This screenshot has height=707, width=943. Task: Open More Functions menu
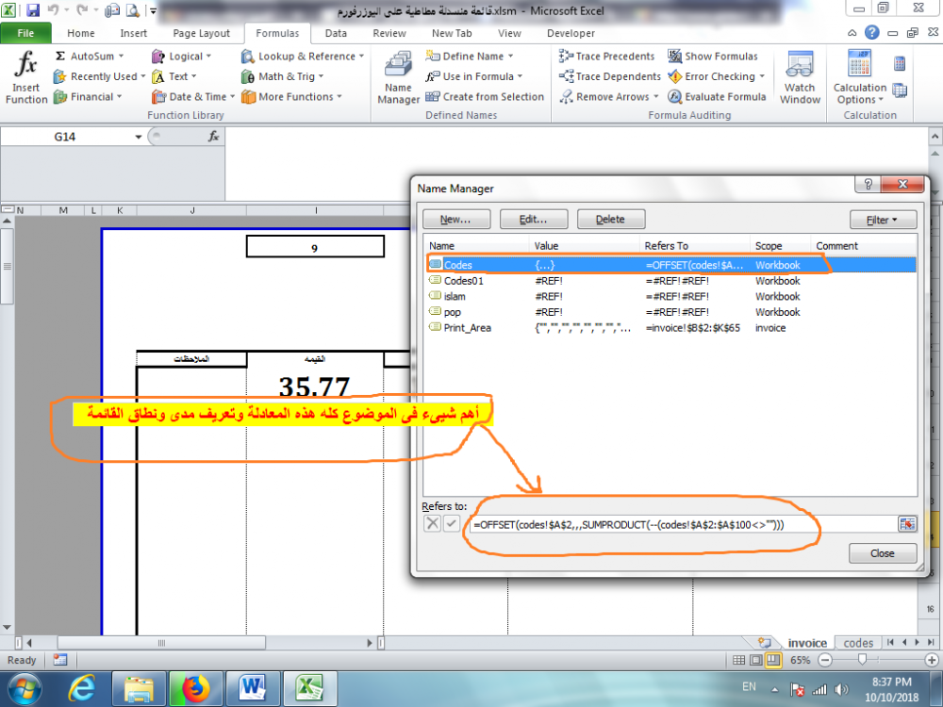291,97
